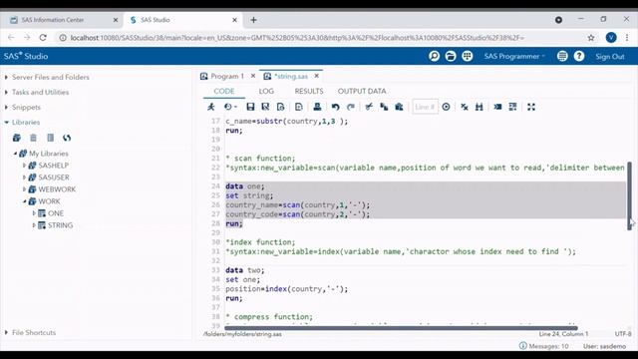Click the Clear All Code icon
The image size is (638, 359).
click(465, 107)
